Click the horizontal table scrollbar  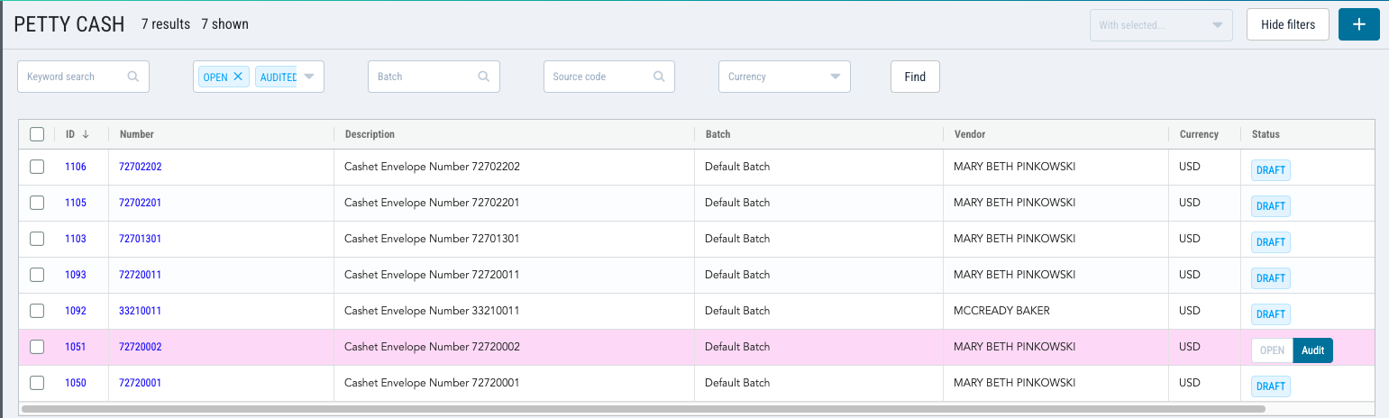click(644, 408)
